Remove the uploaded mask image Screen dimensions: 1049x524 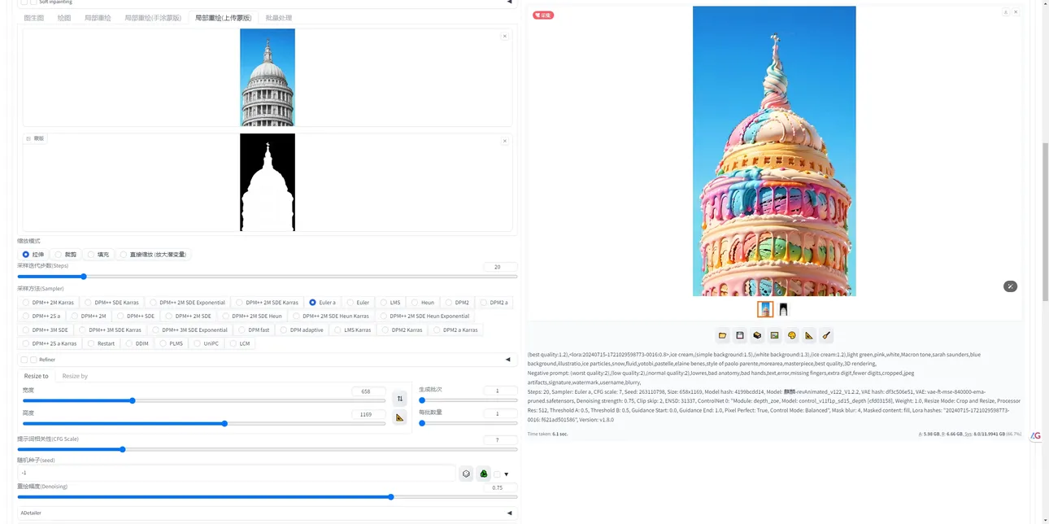click(x=504, y=141)
